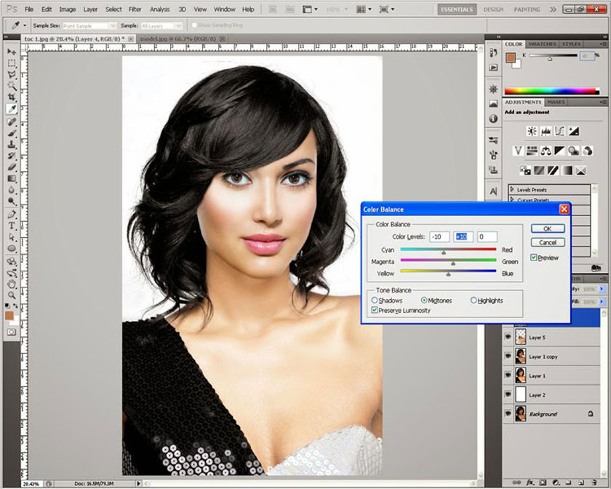
Task: Open the Info panel icon
Action: (493, 118)
